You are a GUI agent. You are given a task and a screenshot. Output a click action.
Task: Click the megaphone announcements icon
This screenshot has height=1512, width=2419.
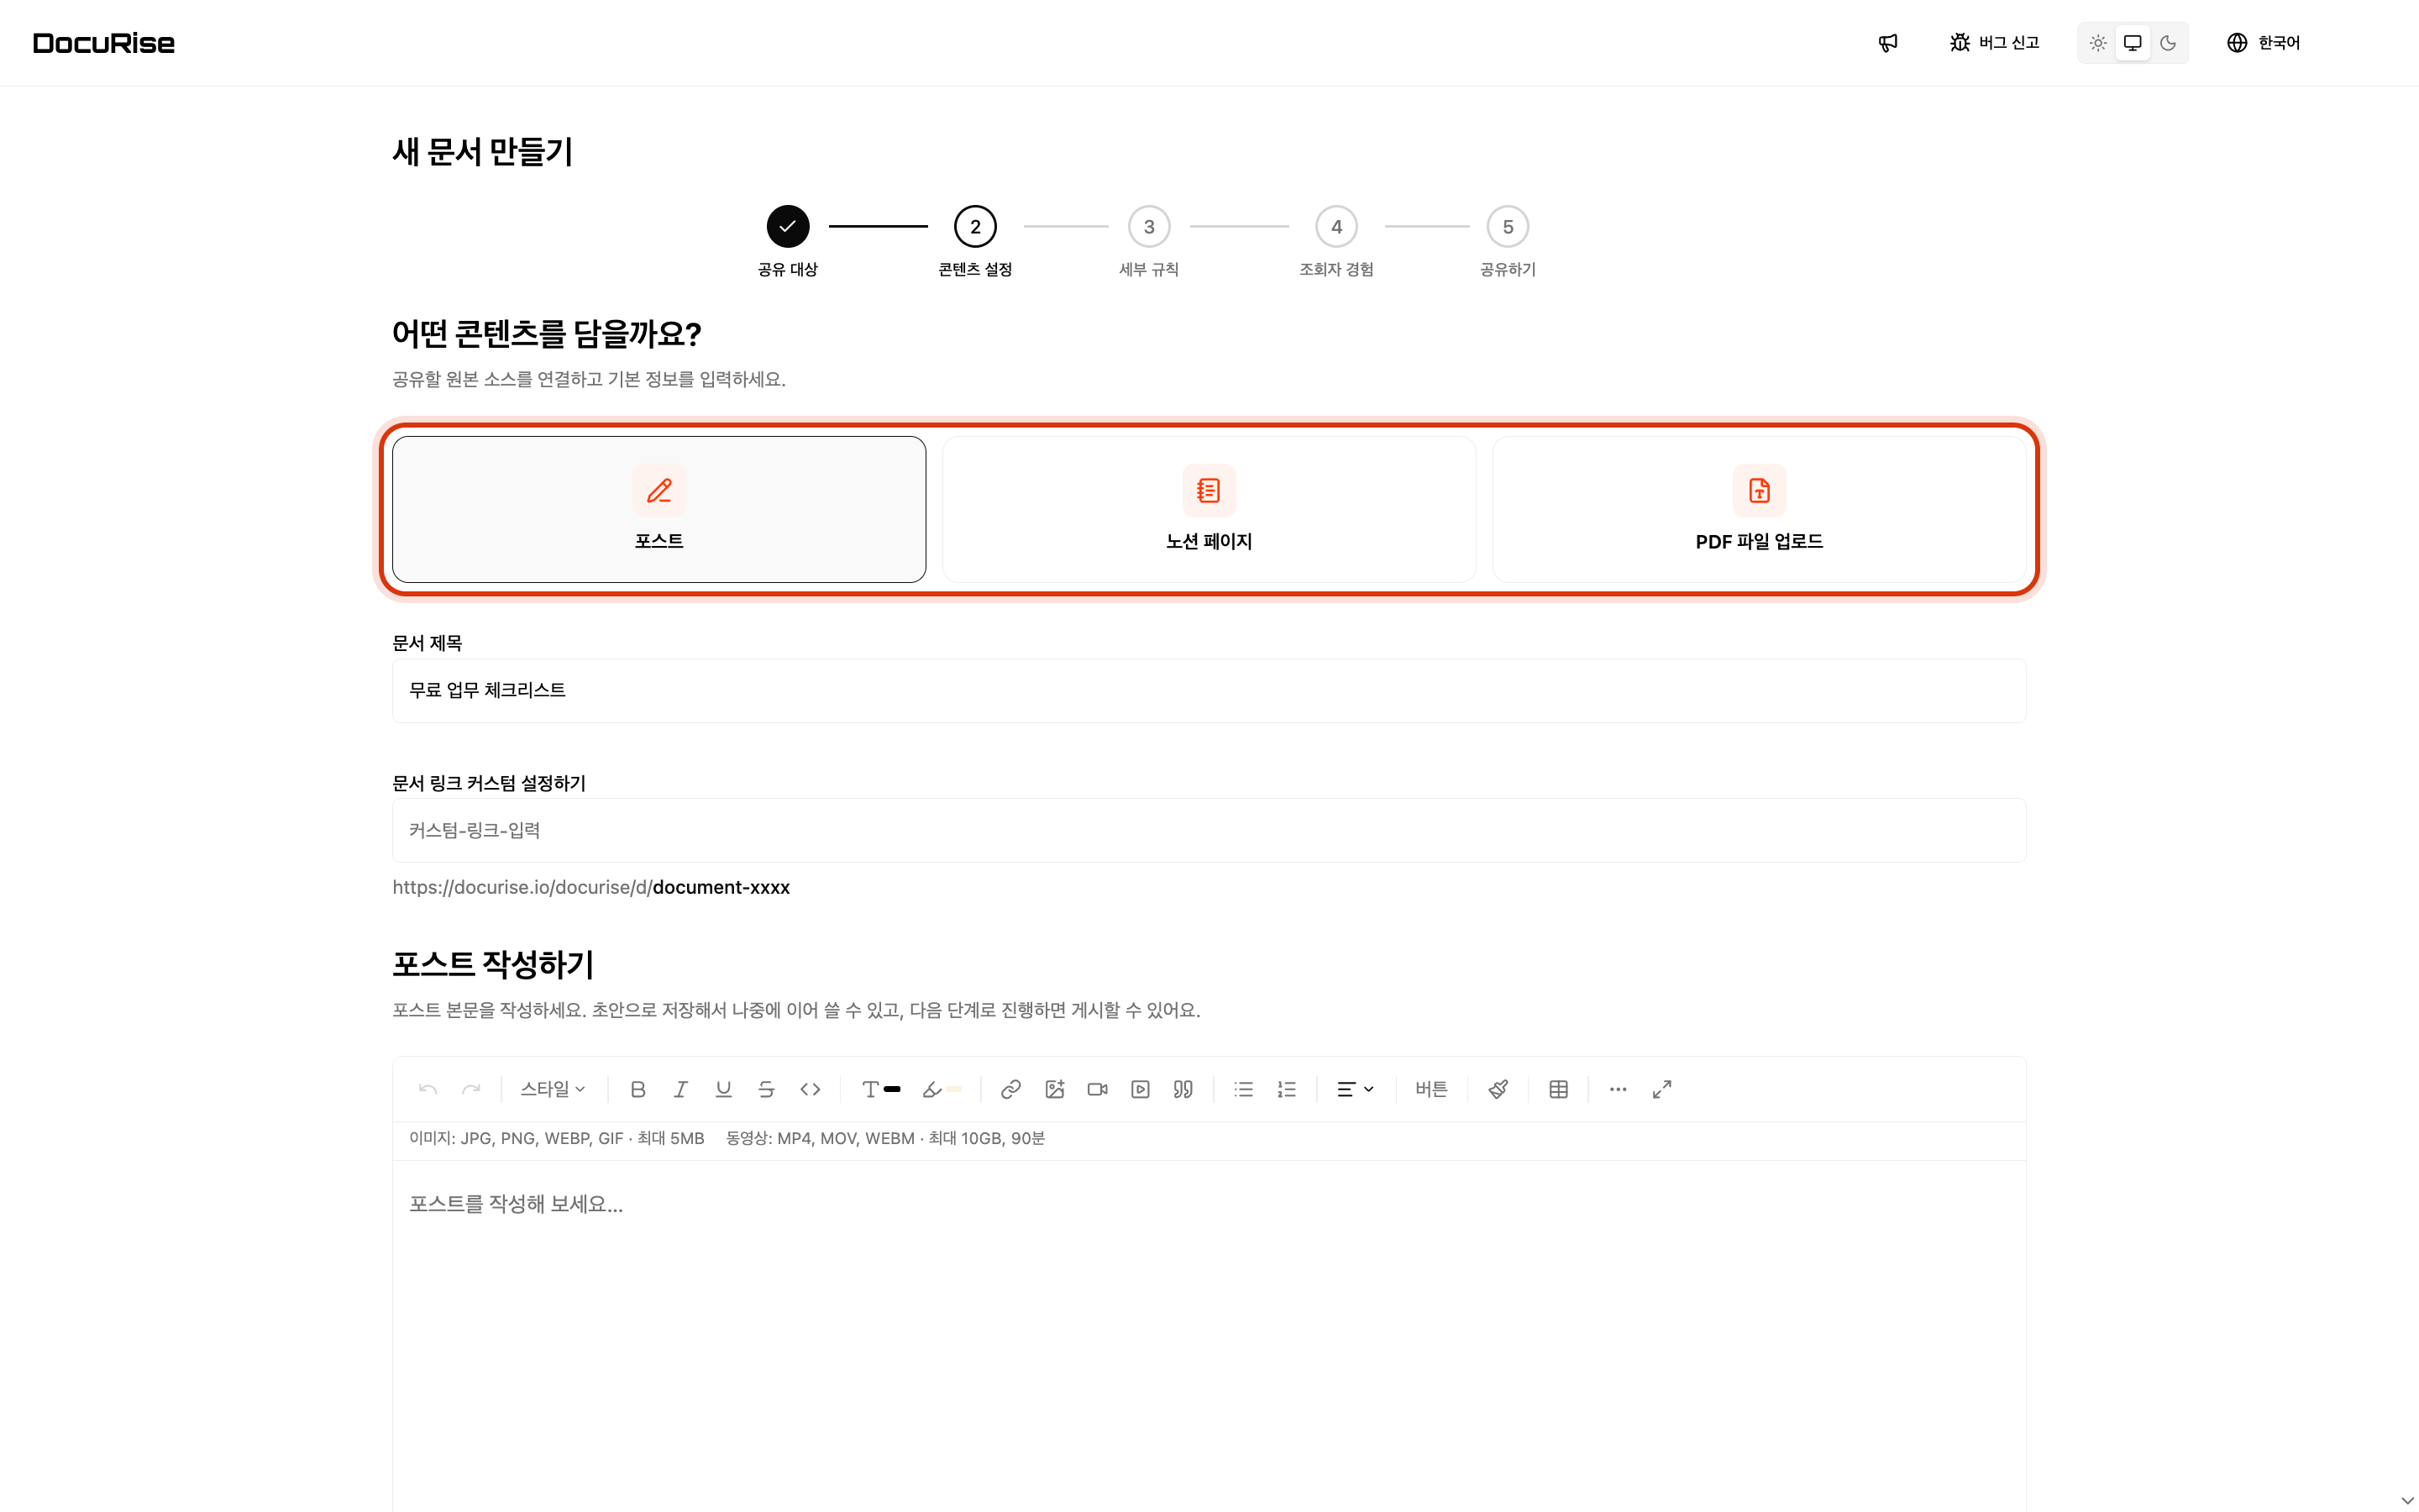(1887, 43)
